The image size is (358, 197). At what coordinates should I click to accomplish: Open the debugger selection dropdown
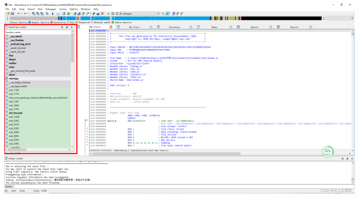(158, 14)
